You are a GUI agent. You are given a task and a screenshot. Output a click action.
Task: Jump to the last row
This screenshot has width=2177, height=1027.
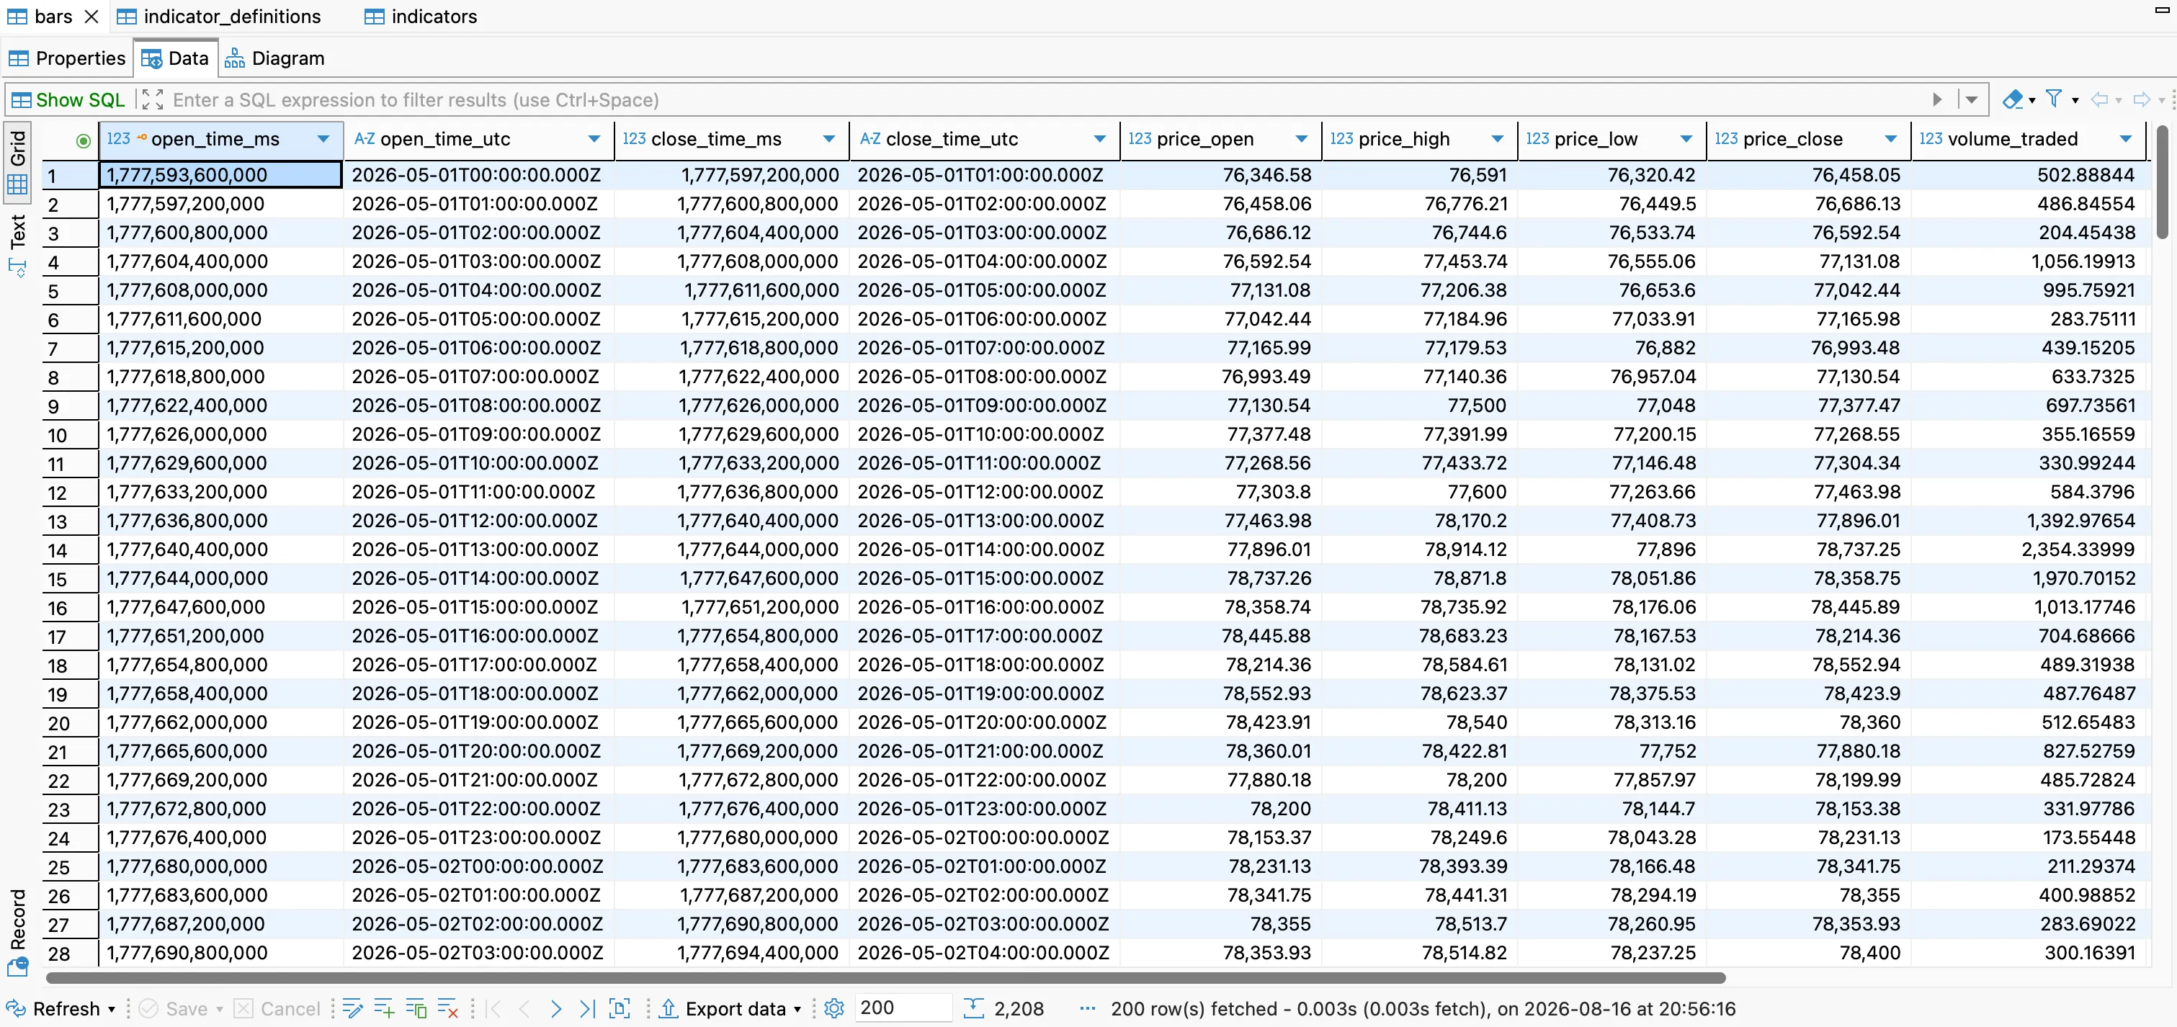[587, 1008]
